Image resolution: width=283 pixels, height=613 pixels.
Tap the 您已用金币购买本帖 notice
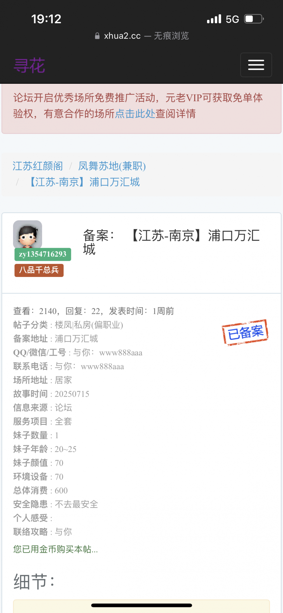(55, 549)
